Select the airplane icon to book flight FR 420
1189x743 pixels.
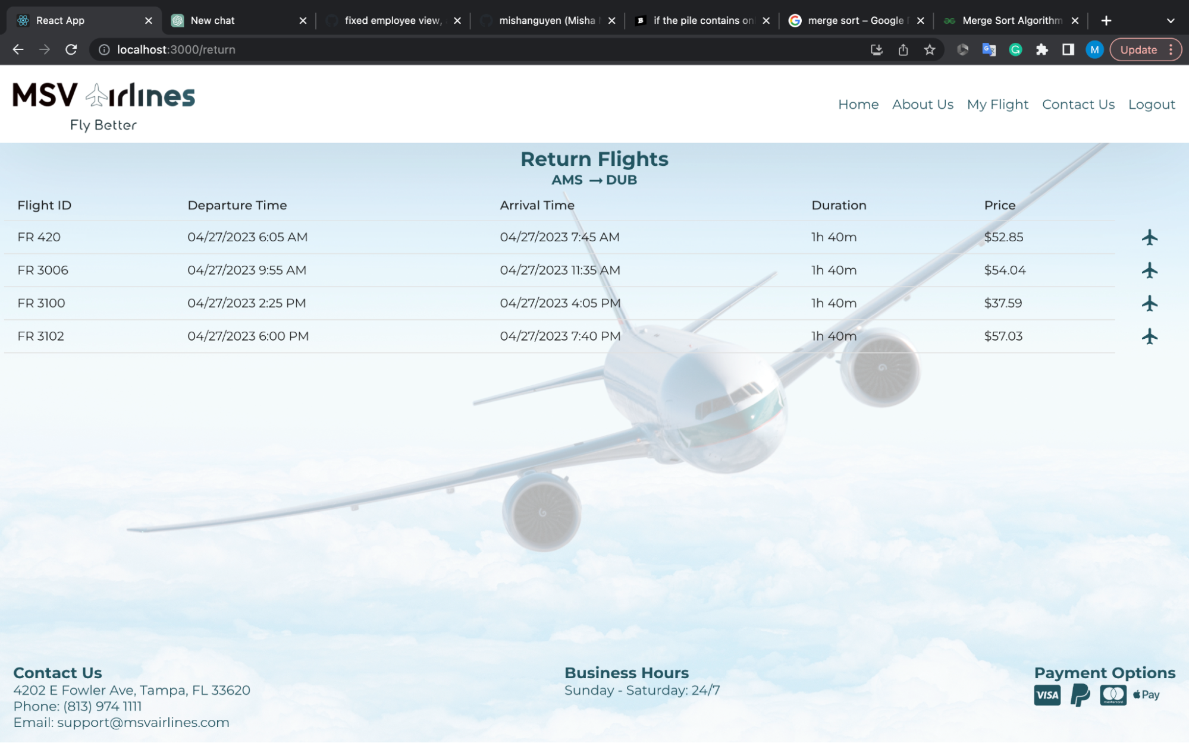(x=1150, y=237)
